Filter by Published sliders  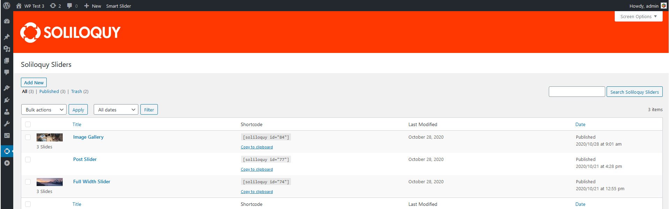click(x=49, y=92)
